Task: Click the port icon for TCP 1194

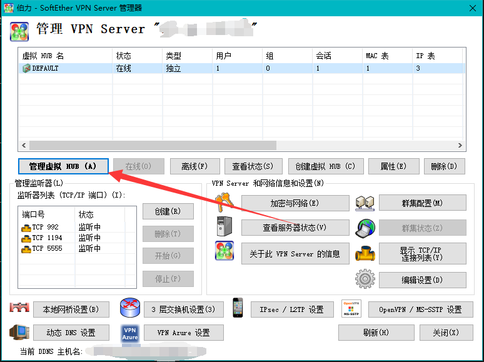Action: [x=26, y=238]
